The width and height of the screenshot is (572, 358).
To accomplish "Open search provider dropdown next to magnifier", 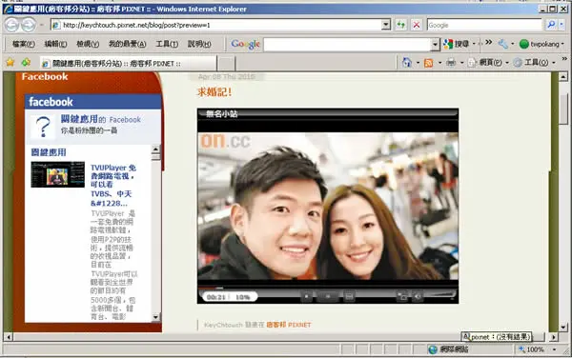I will pos(562,25).
